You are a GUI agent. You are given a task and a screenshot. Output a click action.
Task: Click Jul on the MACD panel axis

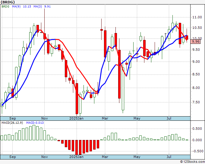(x=169, y=157)
